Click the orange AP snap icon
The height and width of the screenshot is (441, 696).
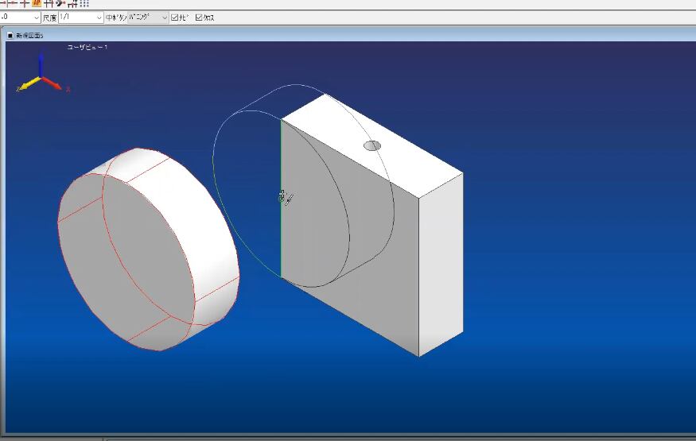(37, 3)
